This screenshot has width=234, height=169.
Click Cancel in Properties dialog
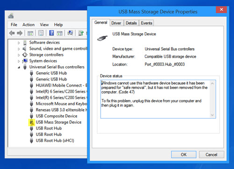(x=212, y=155)
